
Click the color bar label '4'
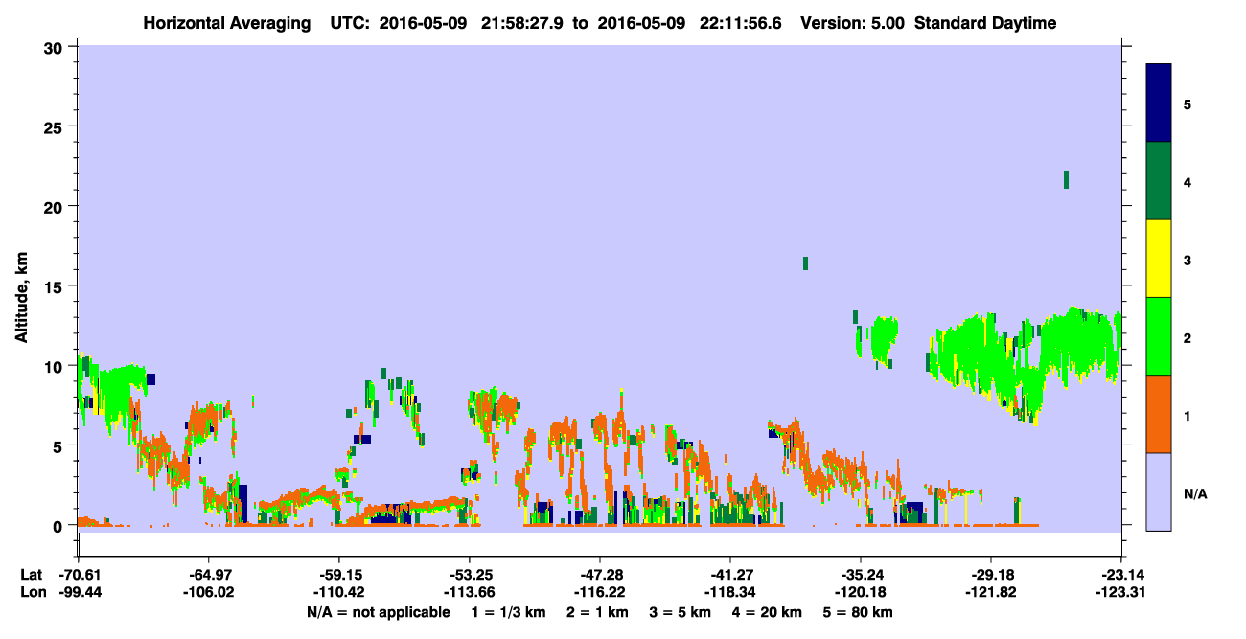click(x=1188, y=181)
